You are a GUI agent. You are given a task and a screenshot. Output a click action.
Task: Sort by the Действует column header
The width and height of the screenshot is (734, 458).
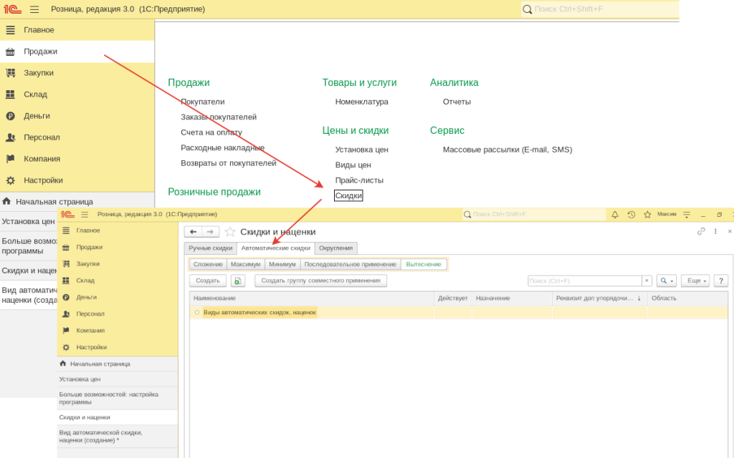(x=453, y=298)
